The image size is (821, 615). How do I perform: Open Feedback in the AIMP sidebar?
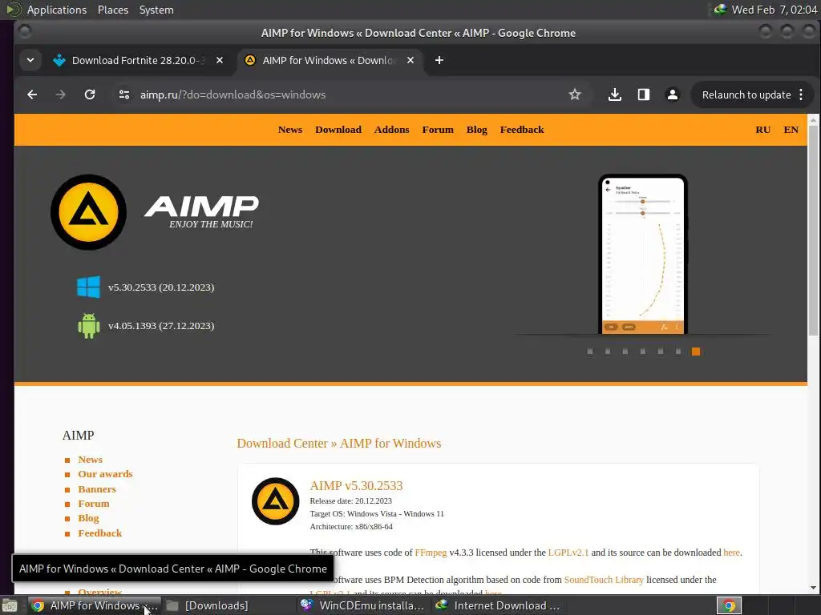click(x=100, y=533)
